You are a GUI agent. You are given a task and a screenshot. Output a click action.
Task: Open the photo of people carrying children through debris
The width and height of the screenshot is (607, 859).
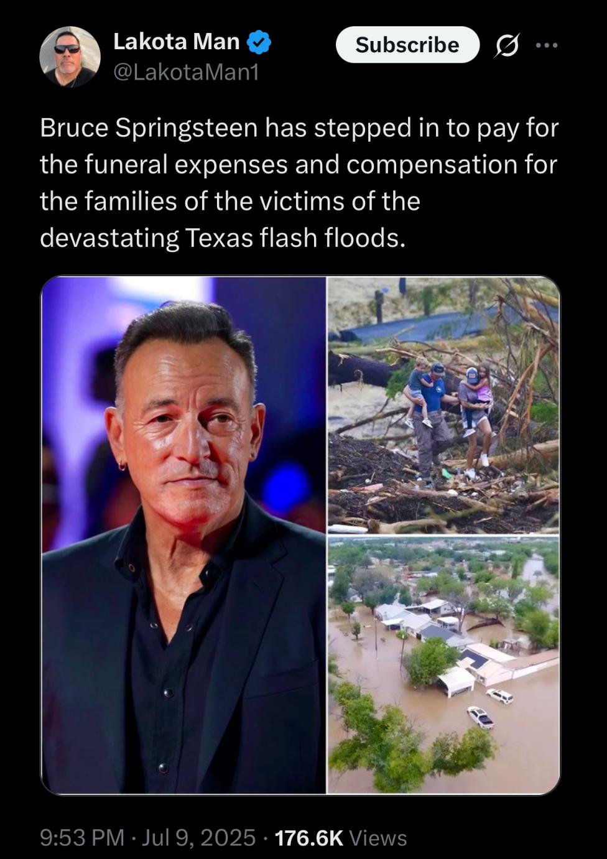click(x=443, y=405)
